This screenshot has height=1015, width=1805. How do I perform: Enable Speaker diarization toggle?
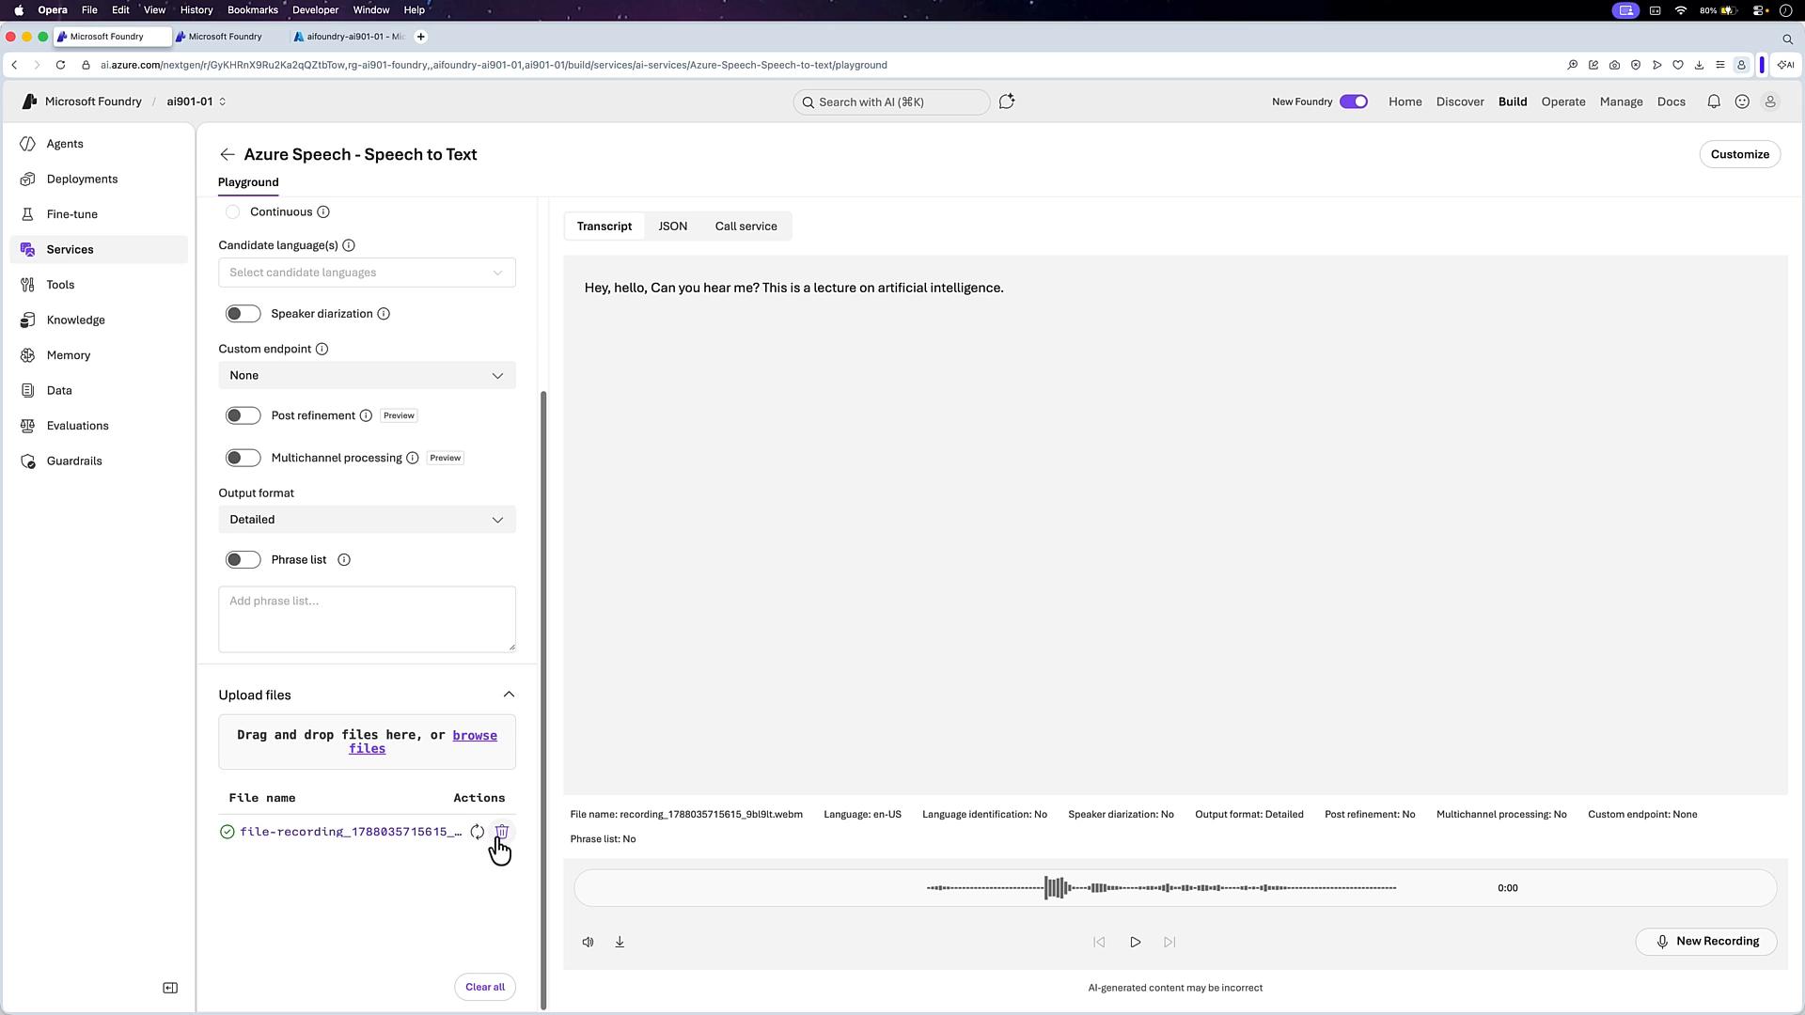243,314
